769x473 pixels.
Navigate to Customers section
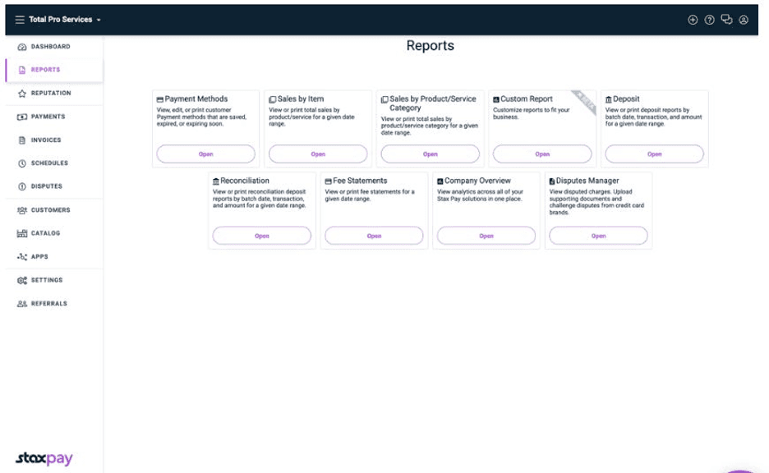pos(50,210)
